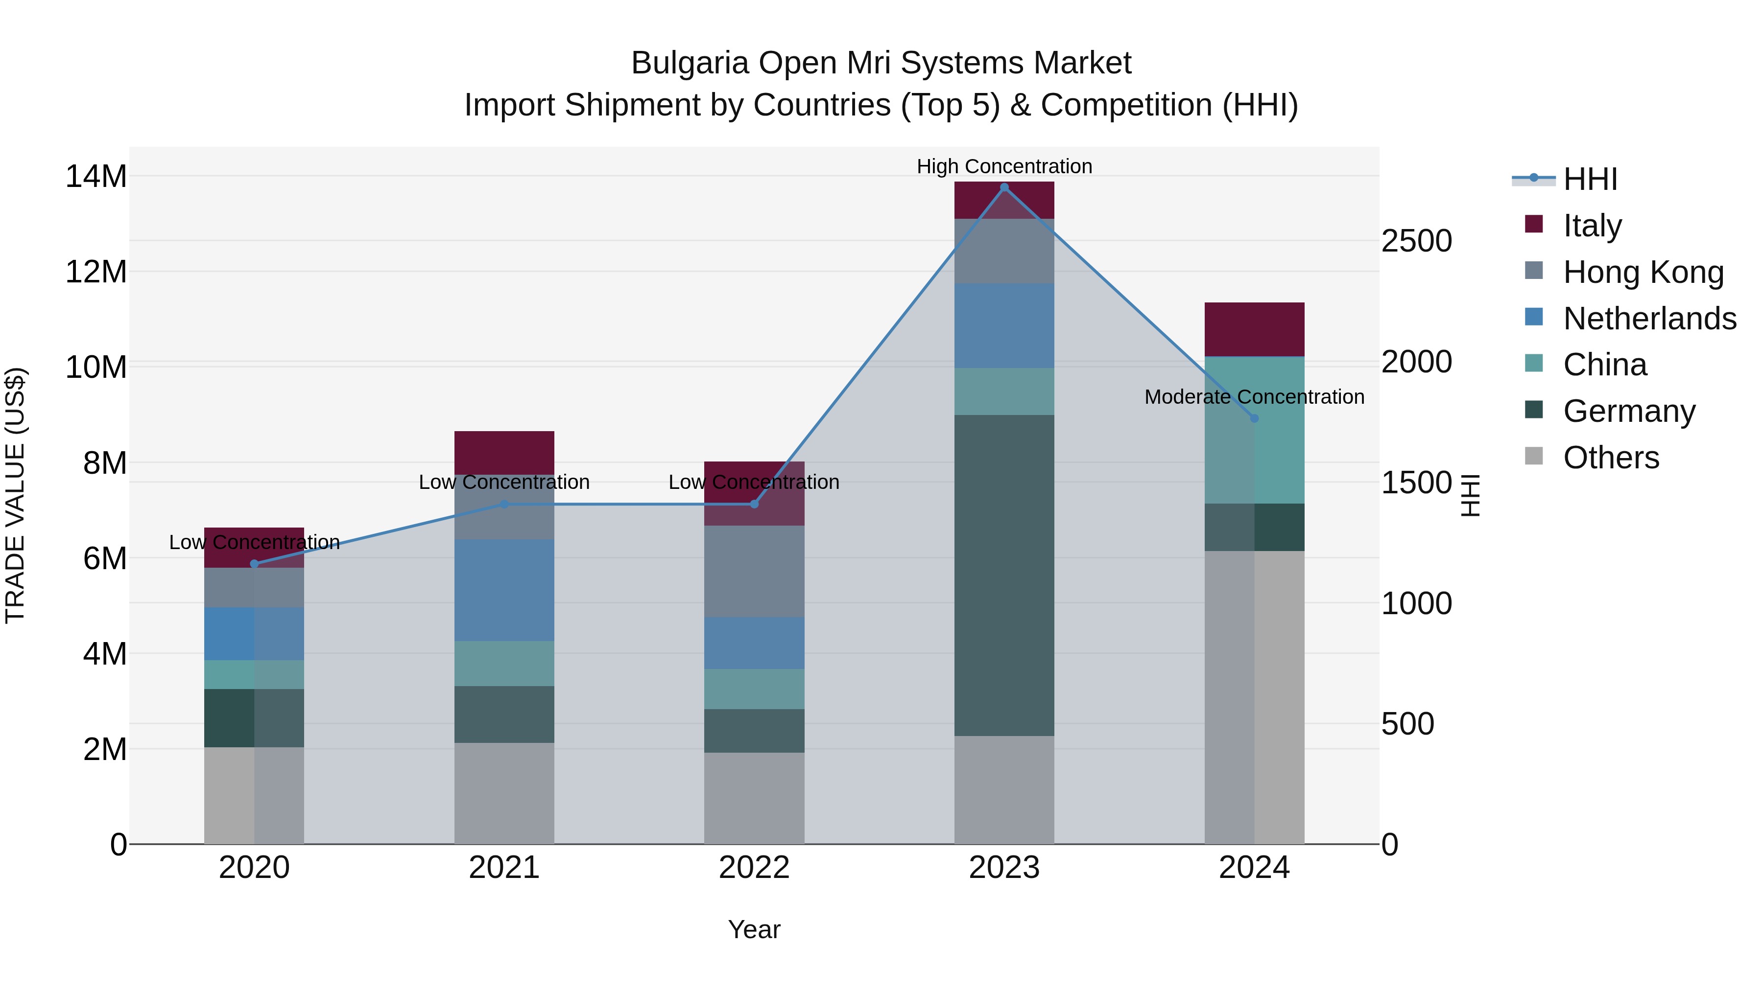Toggle Hong Kong series legend entry
Image resolution: width=1763 pixels, height=991 pixels.
click(x=1624, y=272)
